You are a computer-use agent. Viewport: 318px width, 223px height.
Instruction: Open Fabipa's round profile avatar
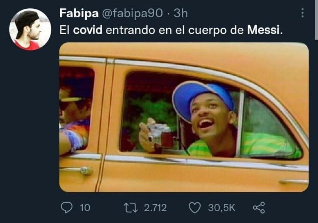pyautogui.click(x=30, y=29)
